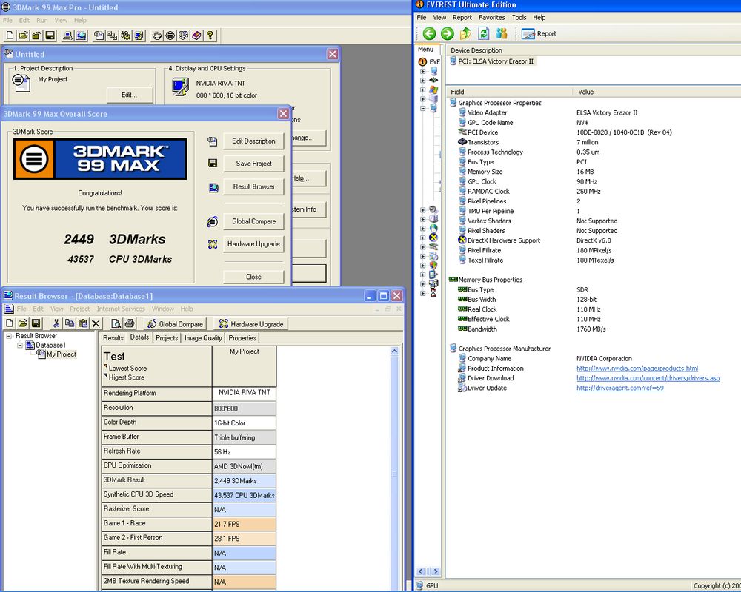This screenshot has width=741, height=592.
Task: Switch to the Properties tab
Action: 242,338
